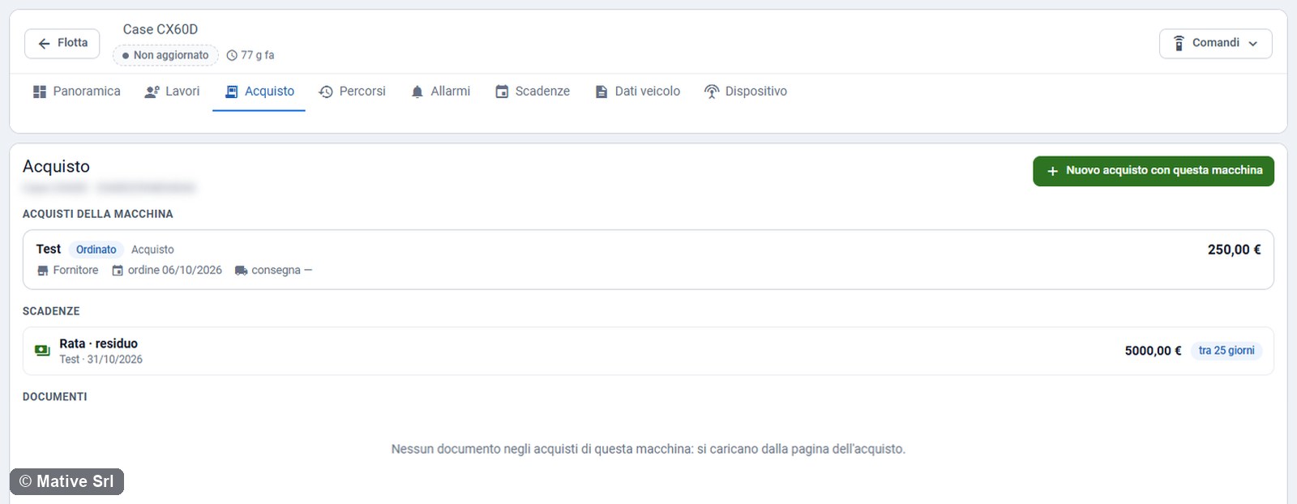Click the Non aggiornato status chip
Viewport: 1297px width, 504px height.
click(x=165, y=55)
